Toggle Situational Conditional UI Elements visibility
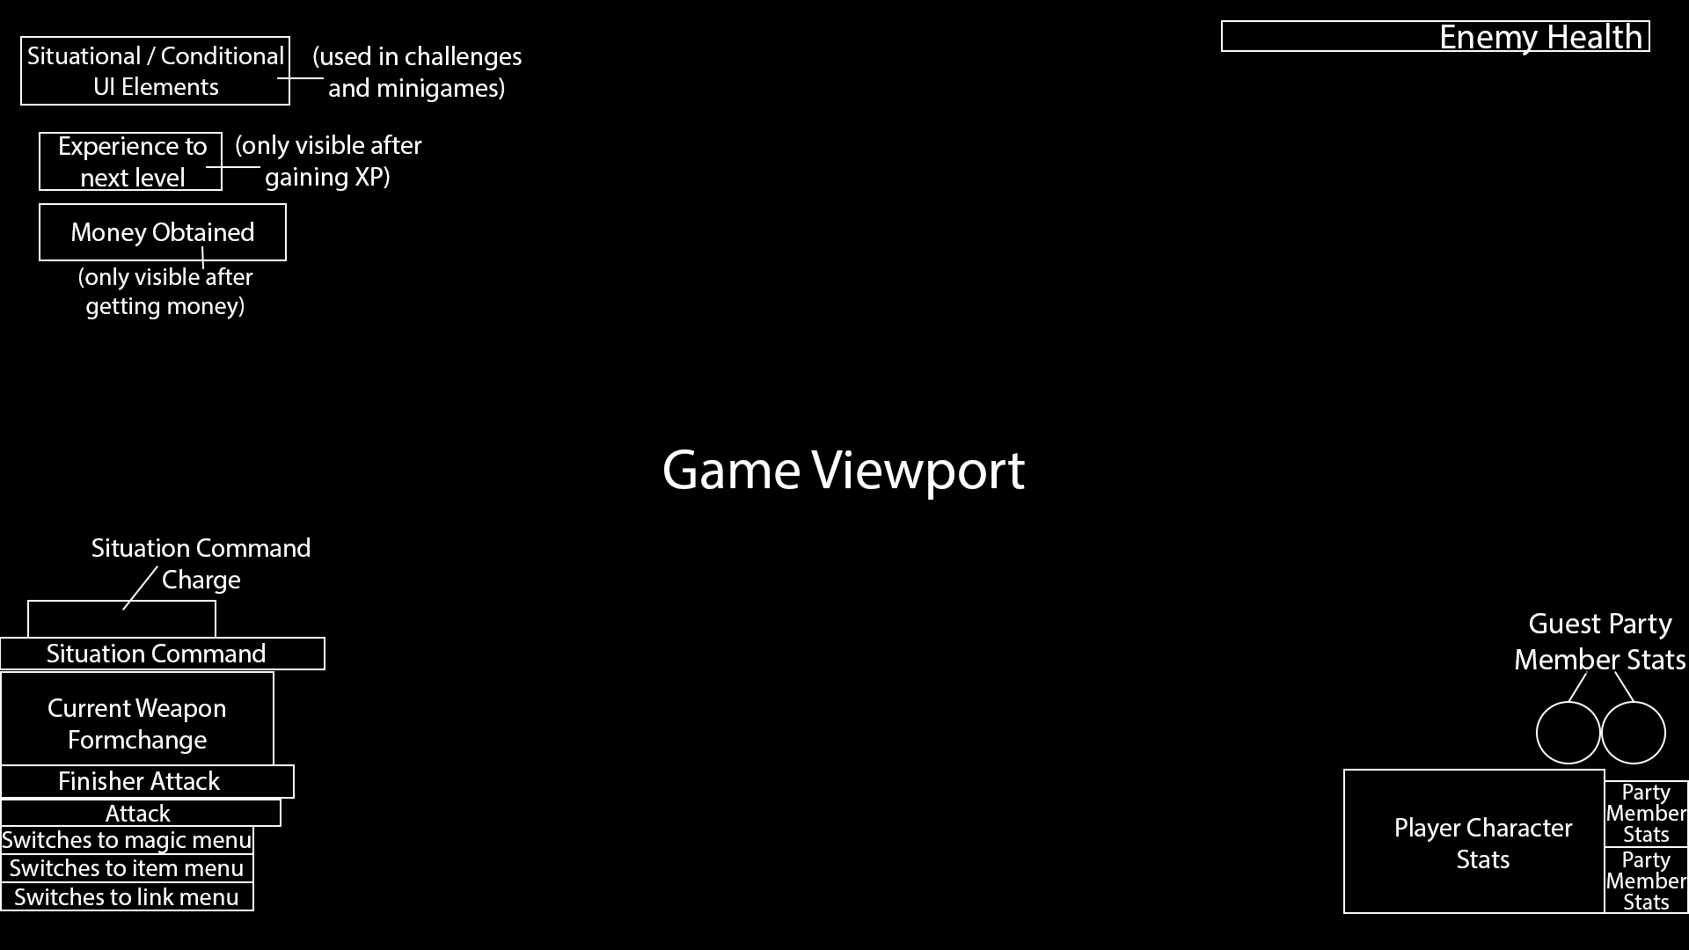 pyautogui.click(x=154, y=70)
